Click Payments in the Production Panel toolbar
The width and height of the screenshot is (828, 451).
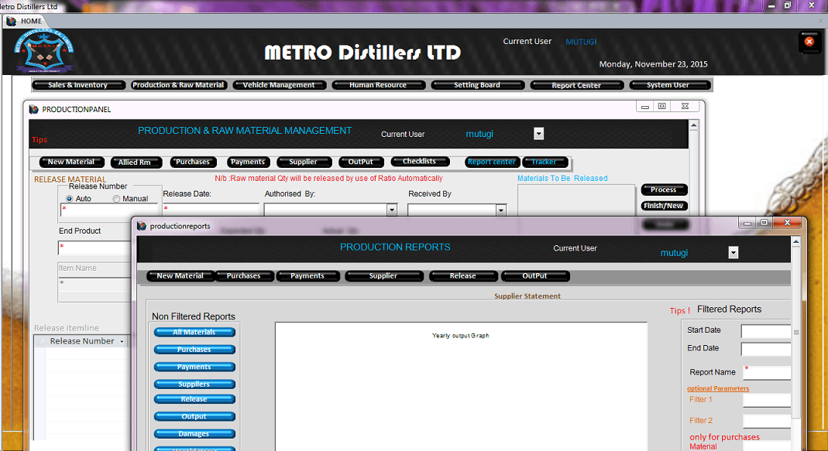pyautogui.click(x=248, y=162)
